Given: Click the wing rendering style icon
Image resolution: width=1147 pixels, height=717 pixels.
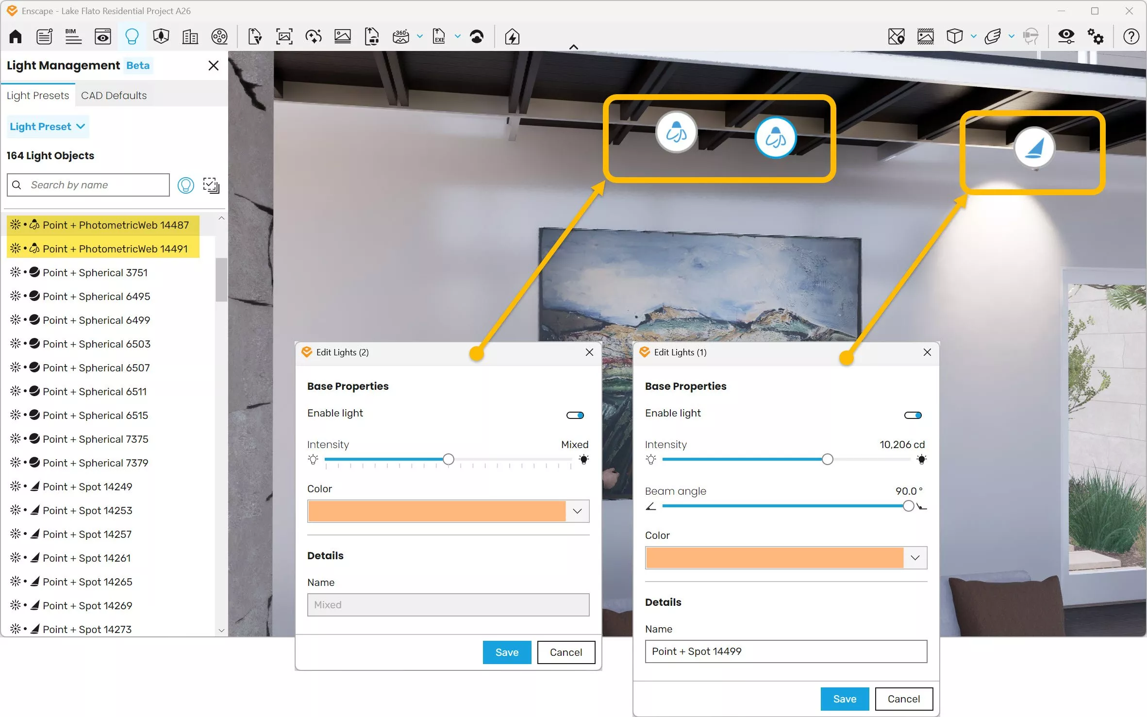Looking at the screenshot, I should pos(993,36).
